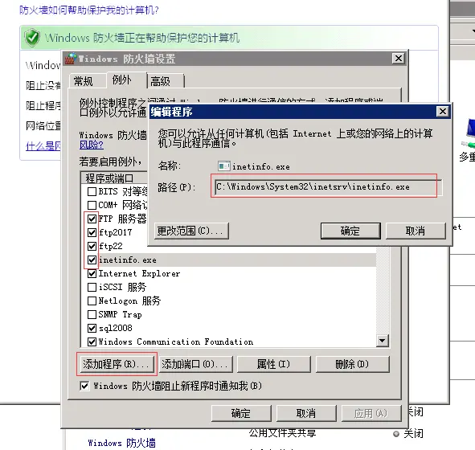The height and width of the screenshot is (450, 475).
Task: Enable the Netlogon 服务 checkbox
Action: tap(92, 301)
